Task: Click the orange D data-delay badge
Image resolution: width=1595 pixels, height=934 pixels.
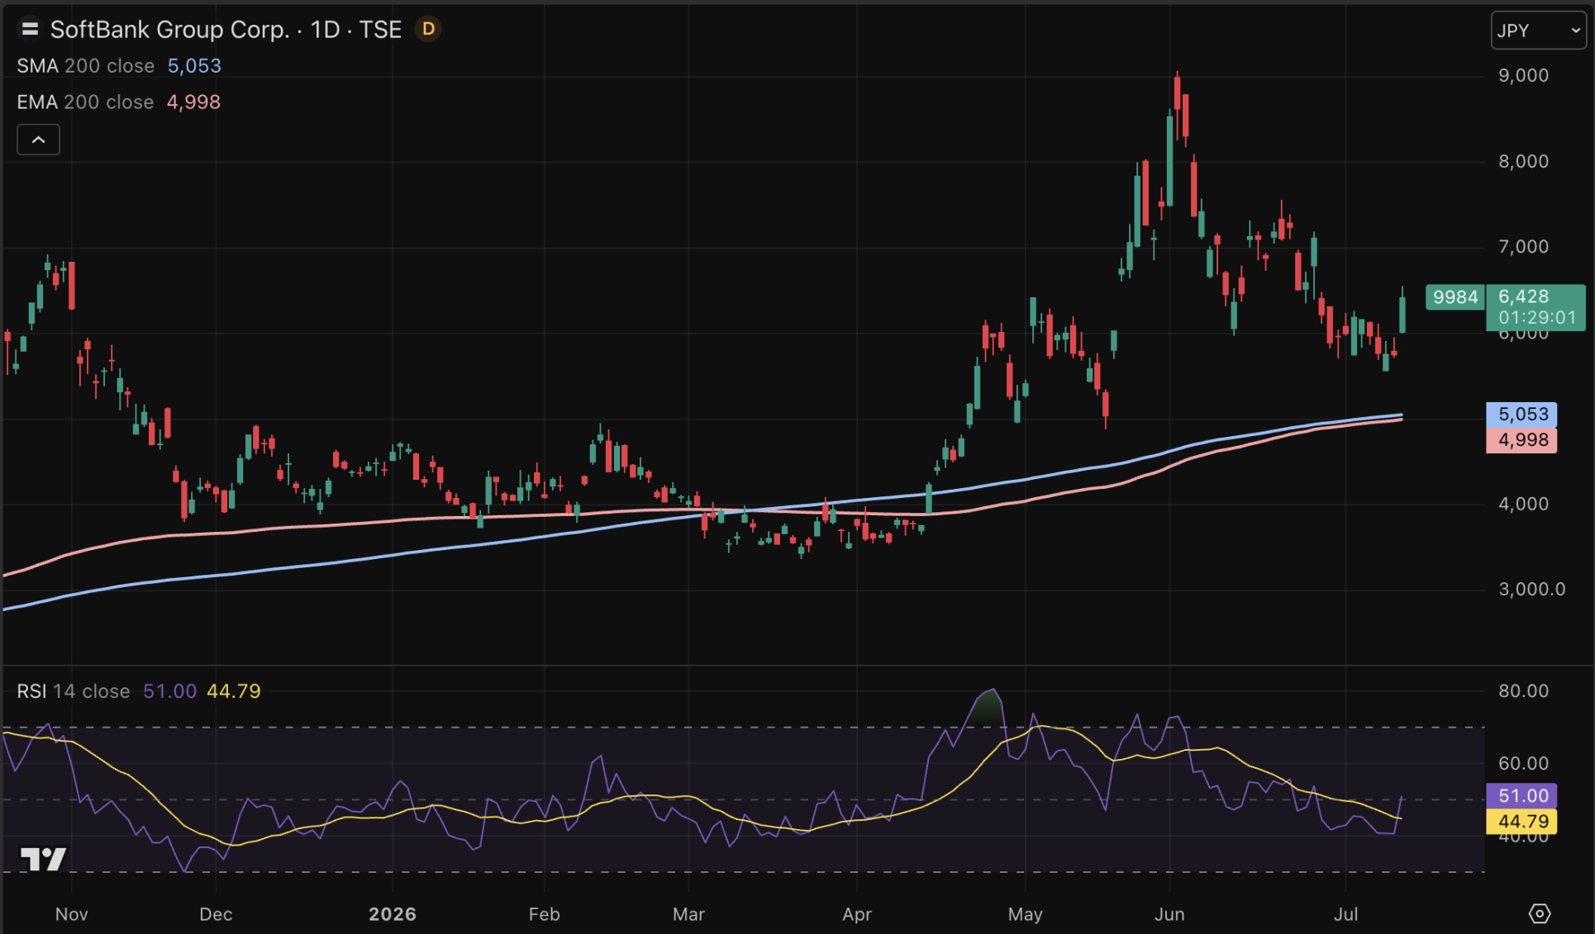Action: (x=428, y=29)
